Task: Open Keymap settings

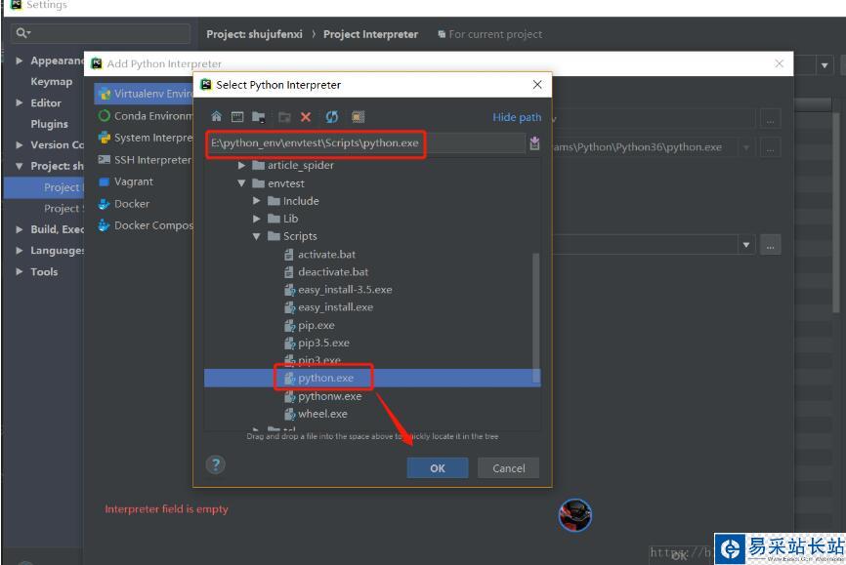Action: (51, 82)
